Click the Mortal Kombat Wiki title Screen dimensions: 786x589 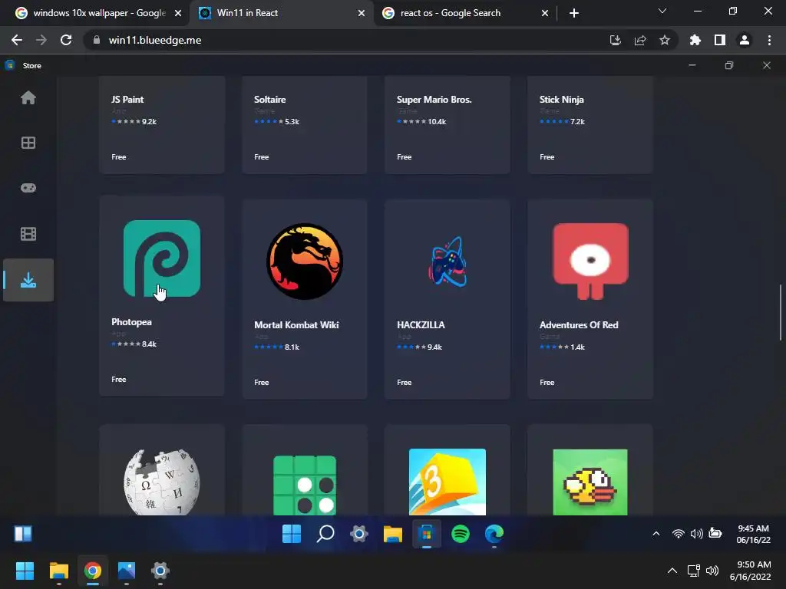296,324
